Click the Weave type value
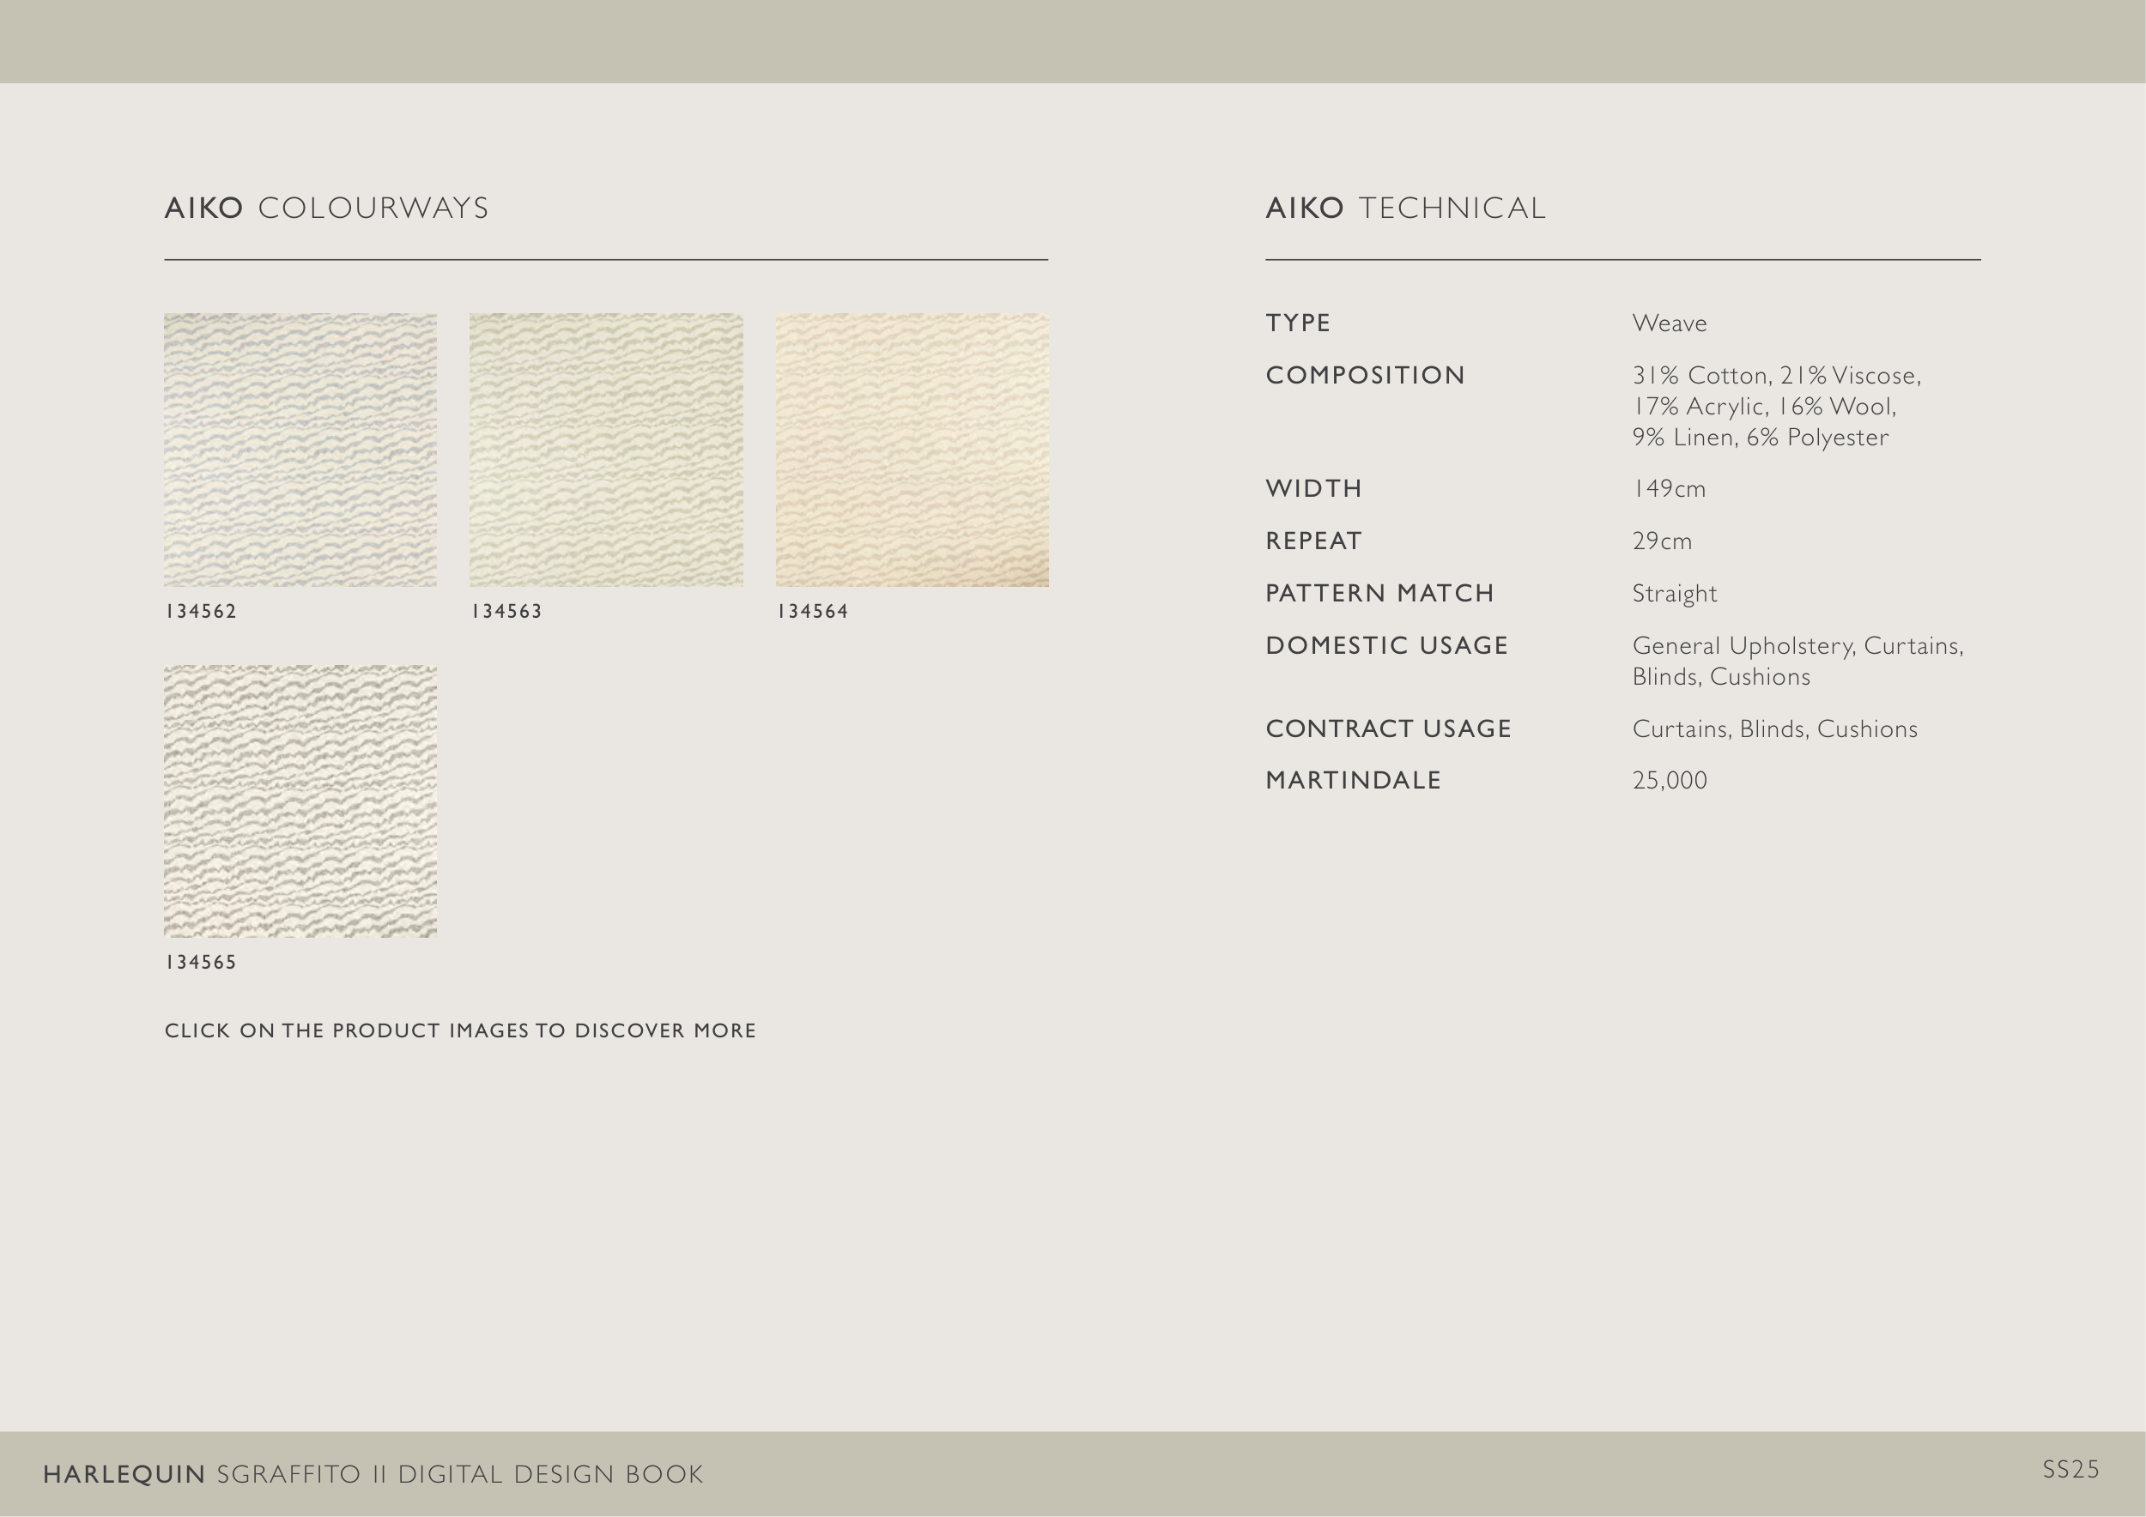The height and width of the screenshot is (1517, 2146). click(1670, 323)
